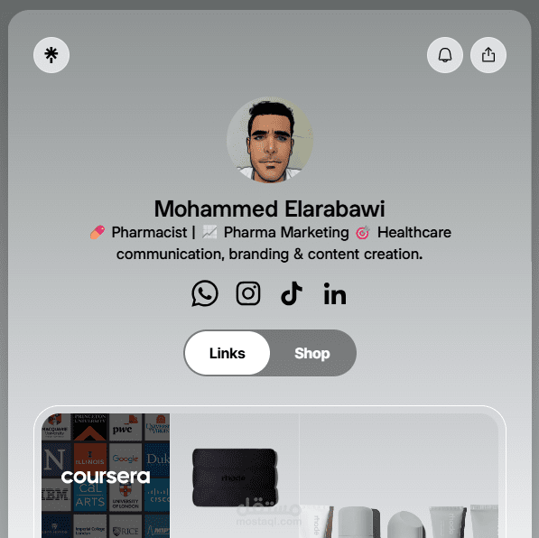Viewport: 539px width, 538px height.
Task: Open the black rhode case product image
Action: 235,478
